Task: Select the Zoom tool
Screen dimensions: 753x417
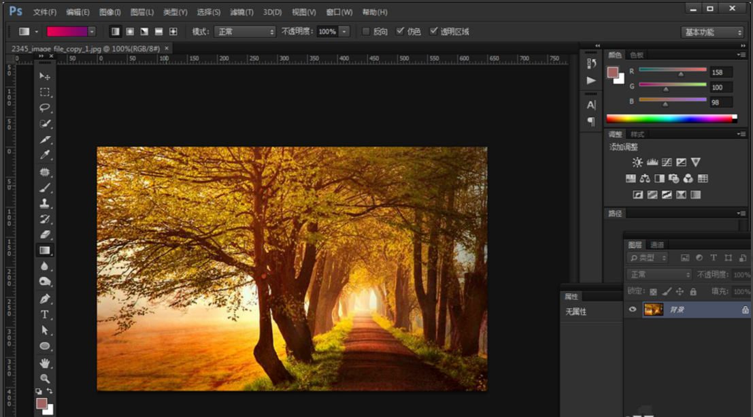Action: click(x=45, y=378)
